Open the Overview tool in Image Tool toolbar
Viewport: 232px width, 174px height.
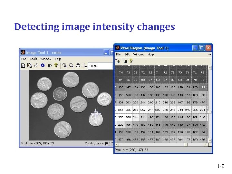point(23,65)
